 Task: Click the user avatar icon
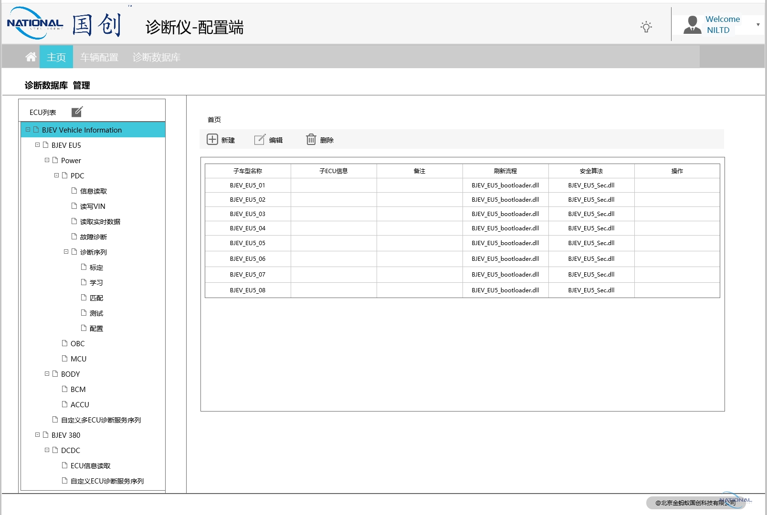click(692, 25)
